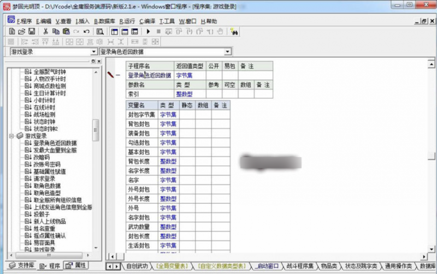Click the Copy toolbar icon

pyautogui.click(x=56, y=32)
